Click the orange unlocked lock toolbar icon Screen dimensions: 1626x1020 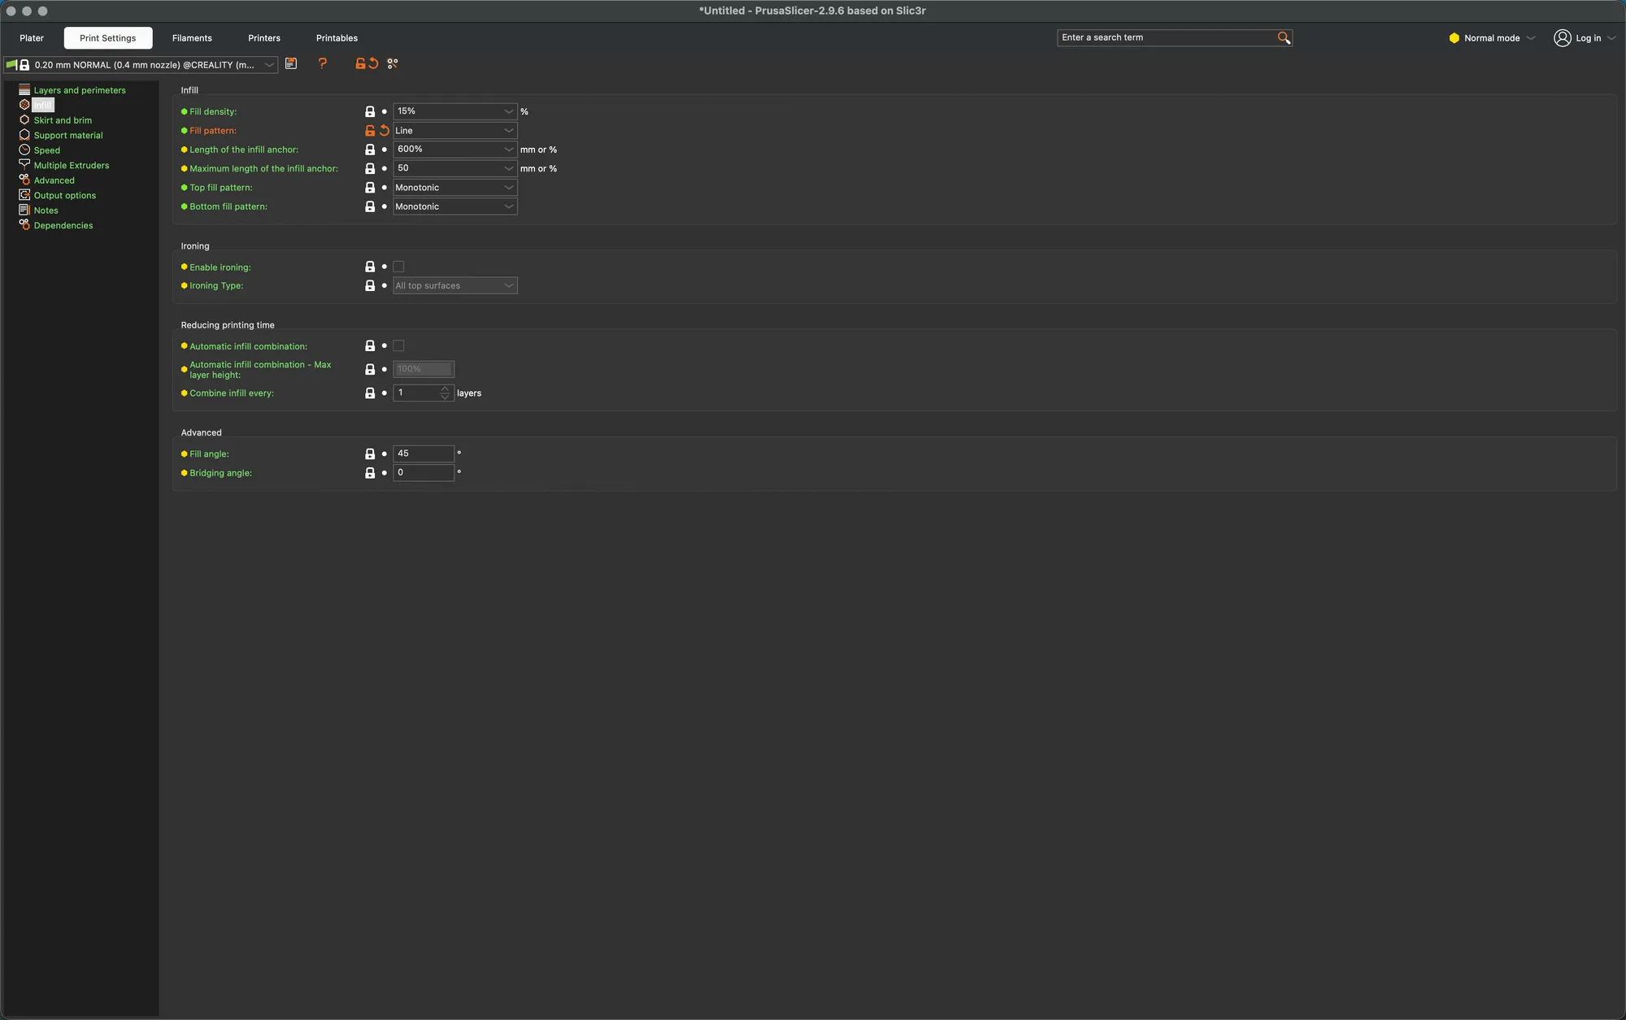360,63
